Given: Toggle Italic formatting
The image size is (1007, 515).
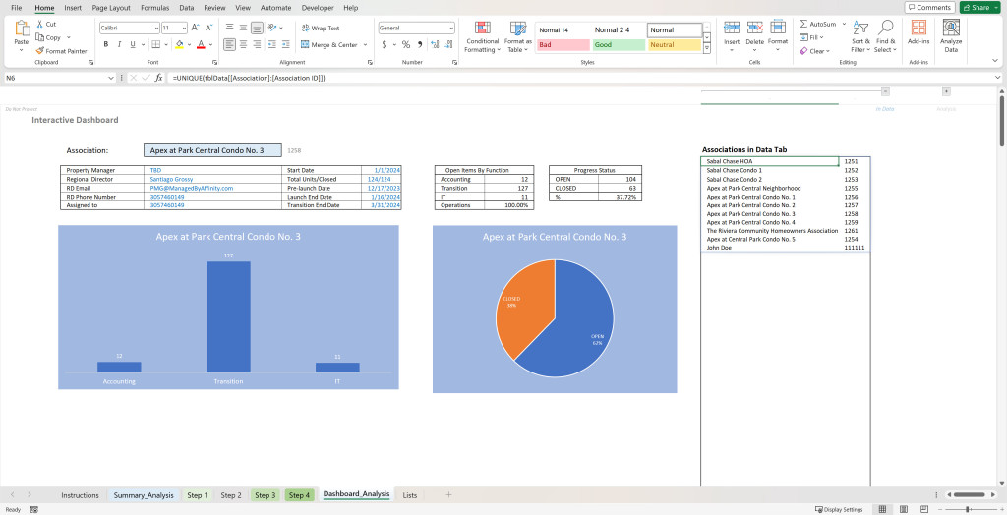Looking at the screenshot, I should click(x=119, y=44).
